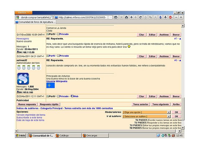Click the grayed home icon
199x149 pixels.
click(146, 17)
